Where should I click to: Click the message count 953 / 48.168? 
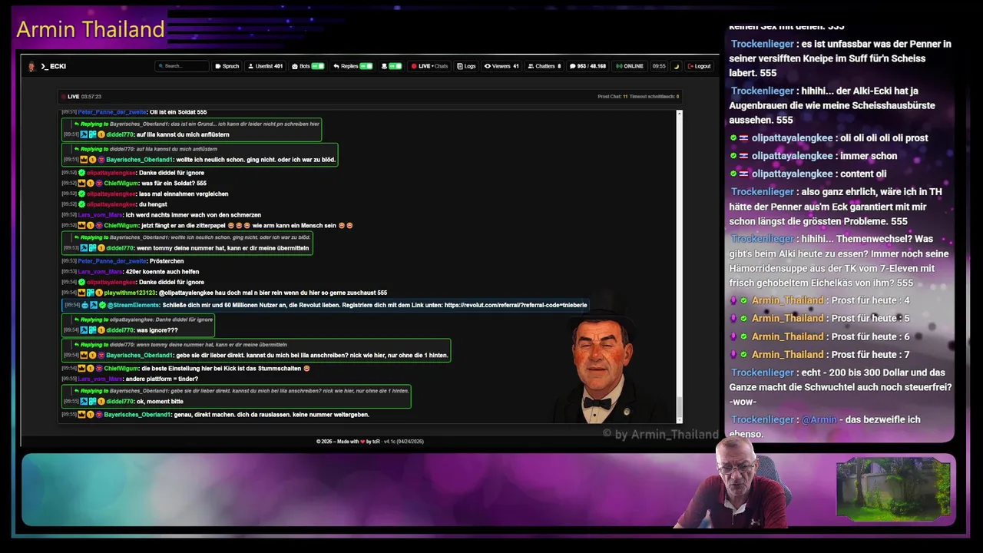(587, 66)
